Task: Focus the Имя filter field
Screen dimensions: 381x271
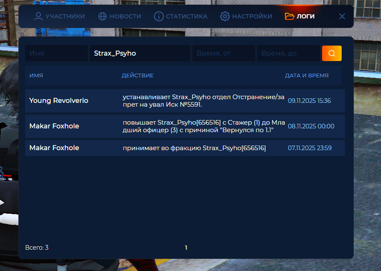Action: 56,54
